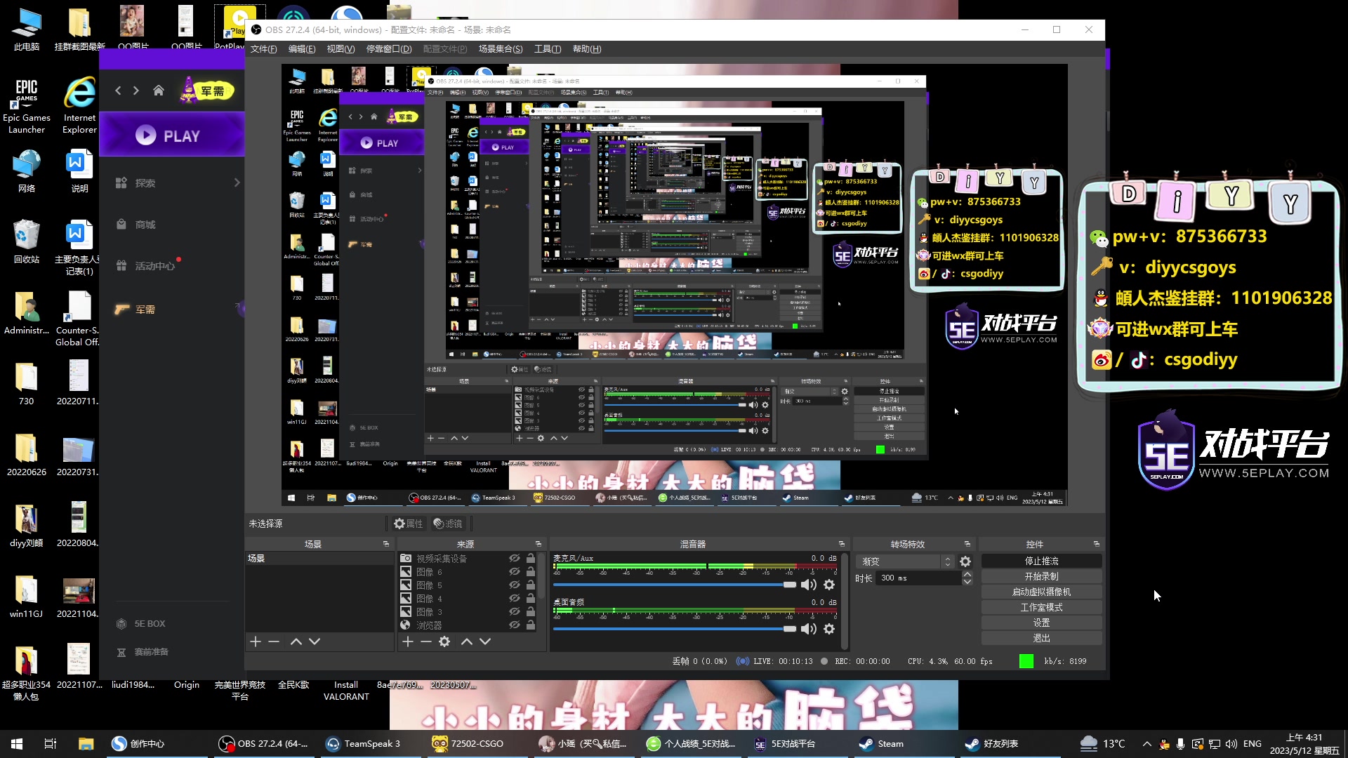The image size is (1348, 758).
Task: Pop out the 控件 dock panel
Action: coord(1097,544)
